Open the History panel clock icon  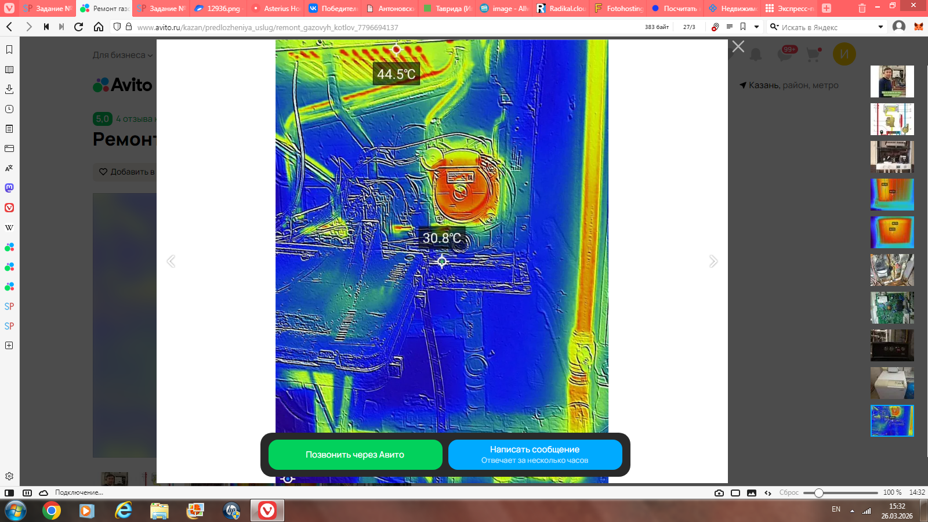pos(9,109)
